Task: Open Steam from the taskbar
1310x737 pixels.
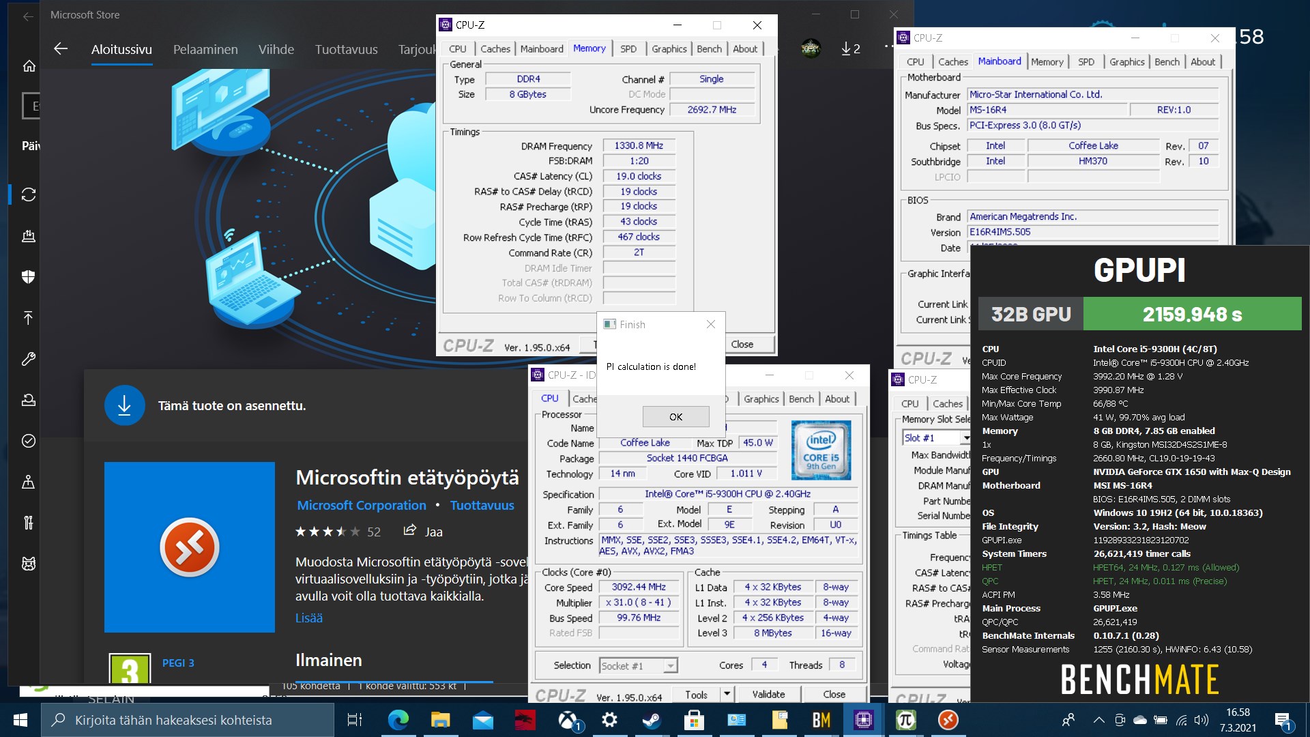Action: pyautogui.click(x=652, y=720)
